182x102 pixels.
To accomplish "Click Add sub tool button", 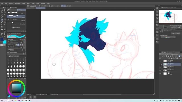I will (16, 28).
